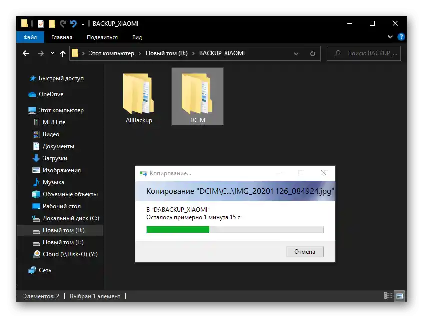Click the Back navigation arrow

coord(26,53)
